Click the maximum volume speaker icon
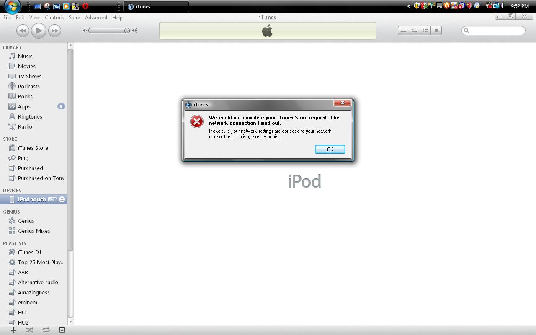 pos(134,31)
